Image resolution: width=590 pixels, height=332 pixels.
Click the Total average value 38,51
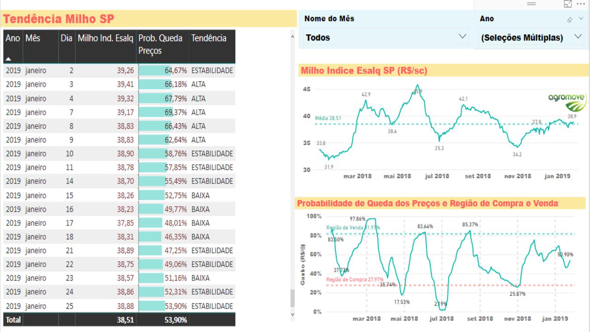(x=125, y=320)
